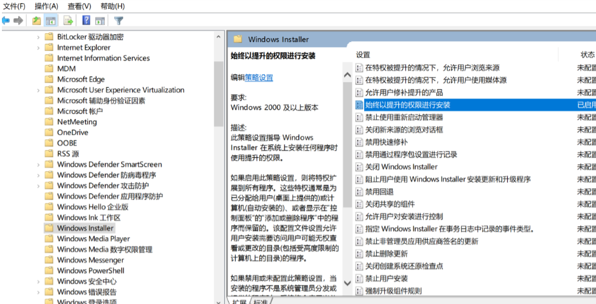Toggle the Show/Hide Console Tree icon
Image resolution: width=596 pixels, height=304 pixels.
[x=51, y=20]
